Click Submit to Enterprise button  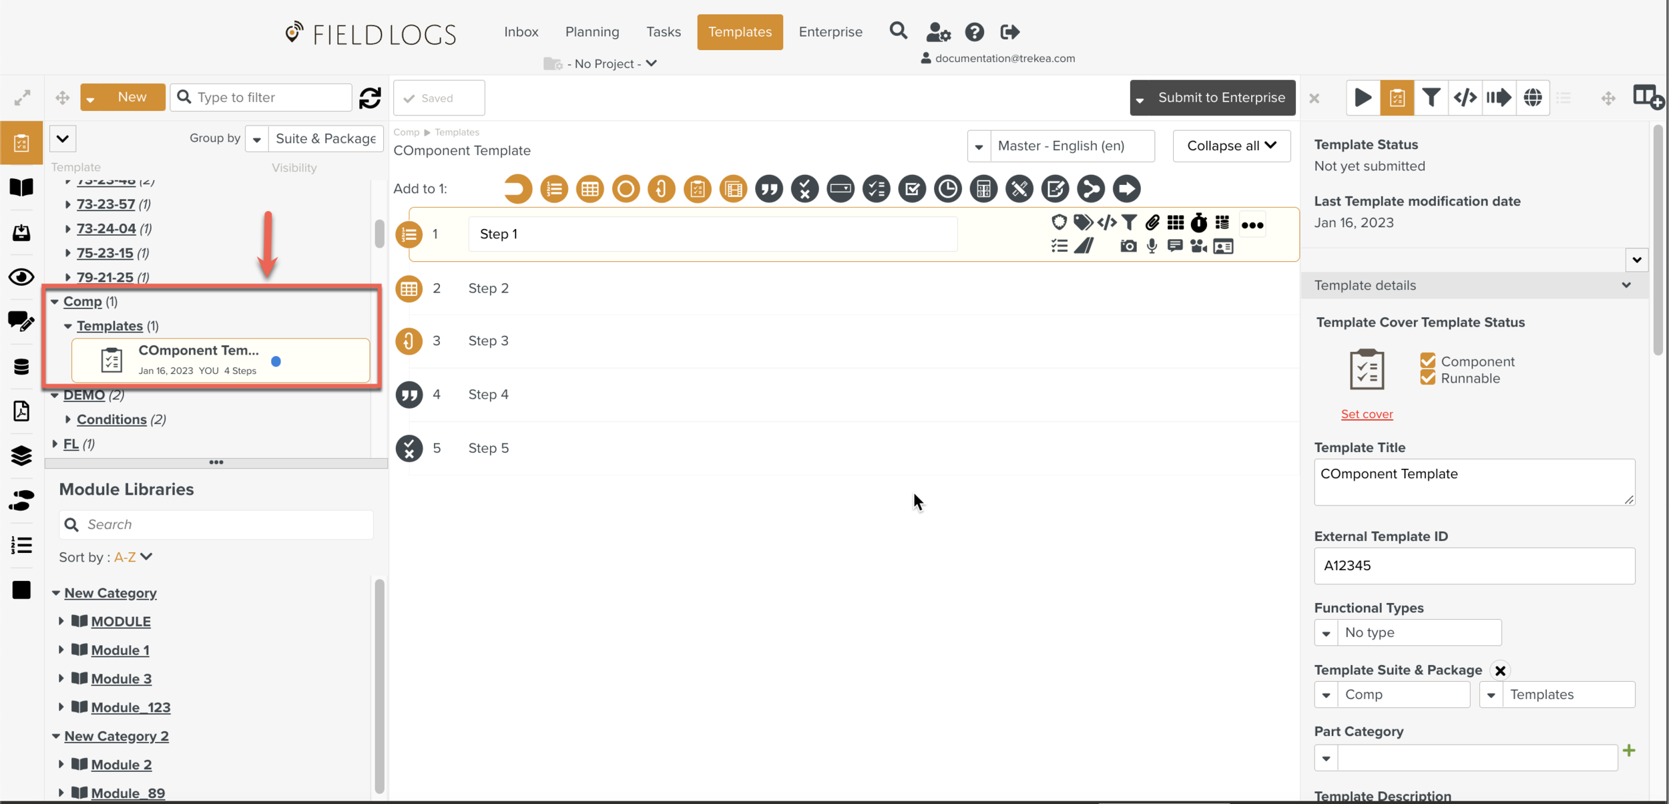1220,98
